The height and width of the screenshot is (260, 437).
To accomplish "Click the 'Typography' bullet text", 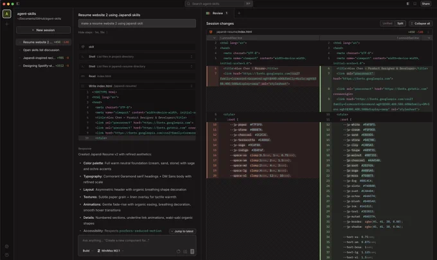I will click(x=137, y=179).
